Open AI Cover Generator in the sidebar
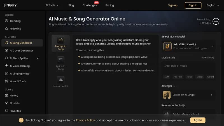Image resolution: width=224 pixels, height=126 pixels. (22, 51)
